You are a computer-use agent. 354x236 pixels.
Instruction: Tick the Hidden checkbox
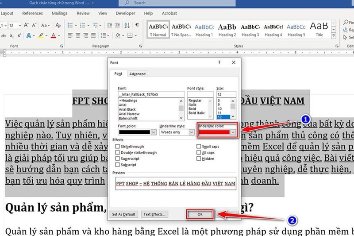tap(199, 159)
